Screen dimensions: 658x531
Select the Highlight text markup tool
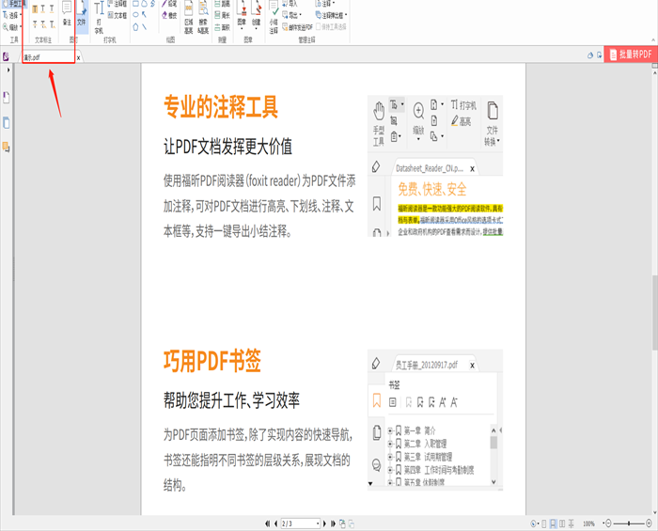[x=35, y=8]
